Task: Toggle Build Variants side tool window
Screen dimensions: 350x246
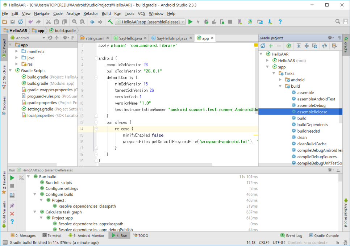Action: tap(4, 214)
